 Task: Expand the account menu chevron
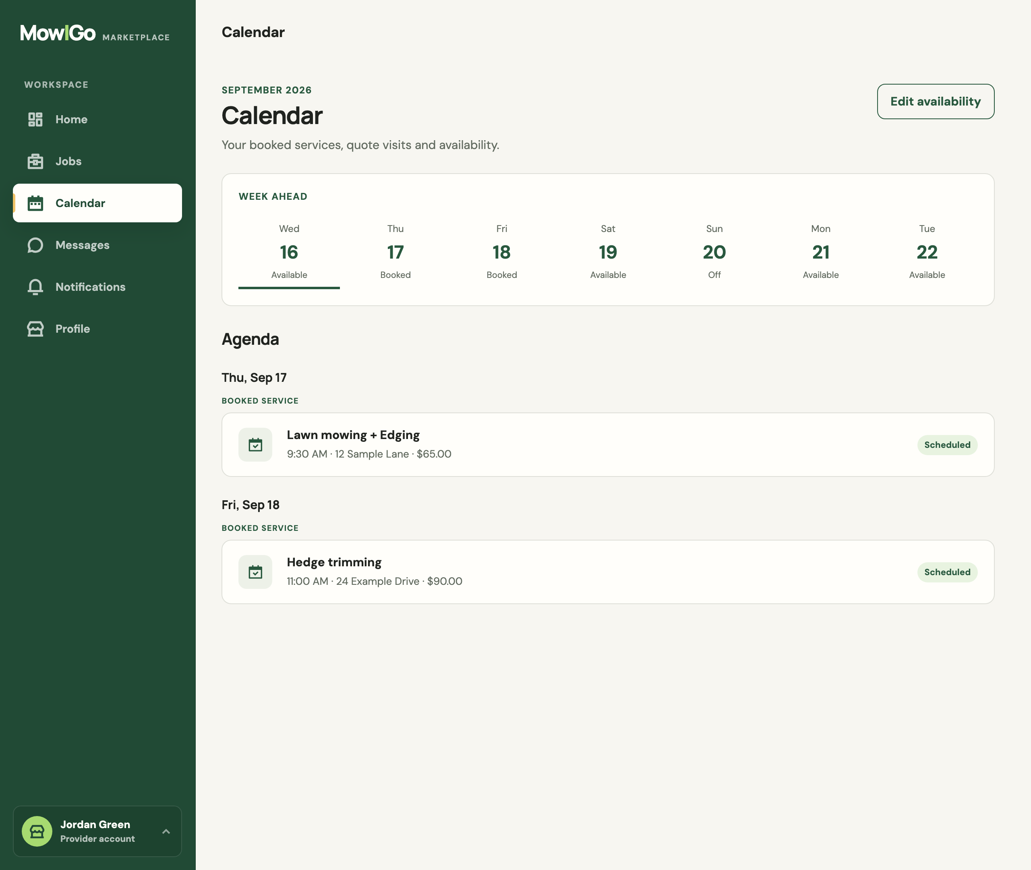tap(166, 831)
